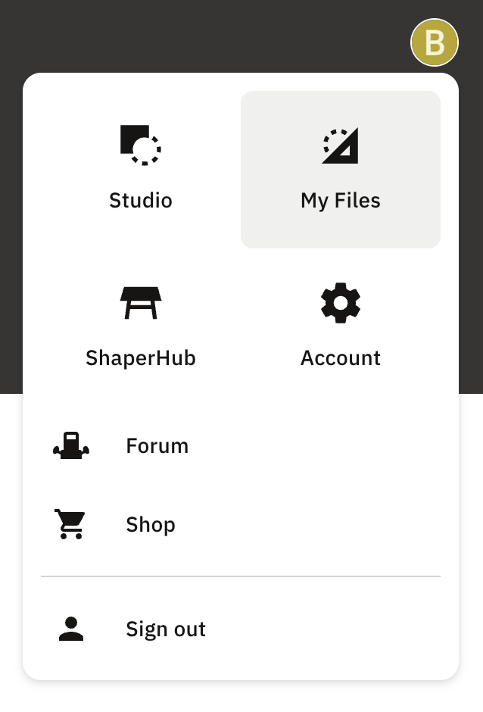Click the yellow avatar badge with letter B

(434, 42)
